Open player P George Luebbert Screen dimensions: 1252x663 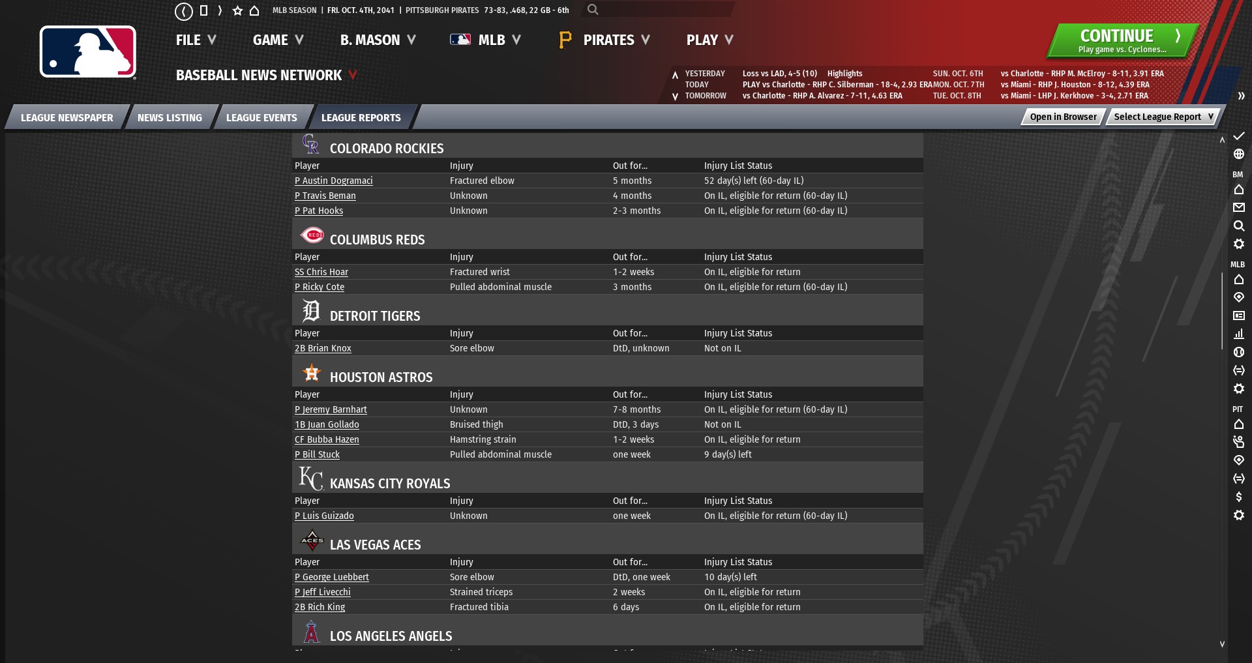click(332, 577)
